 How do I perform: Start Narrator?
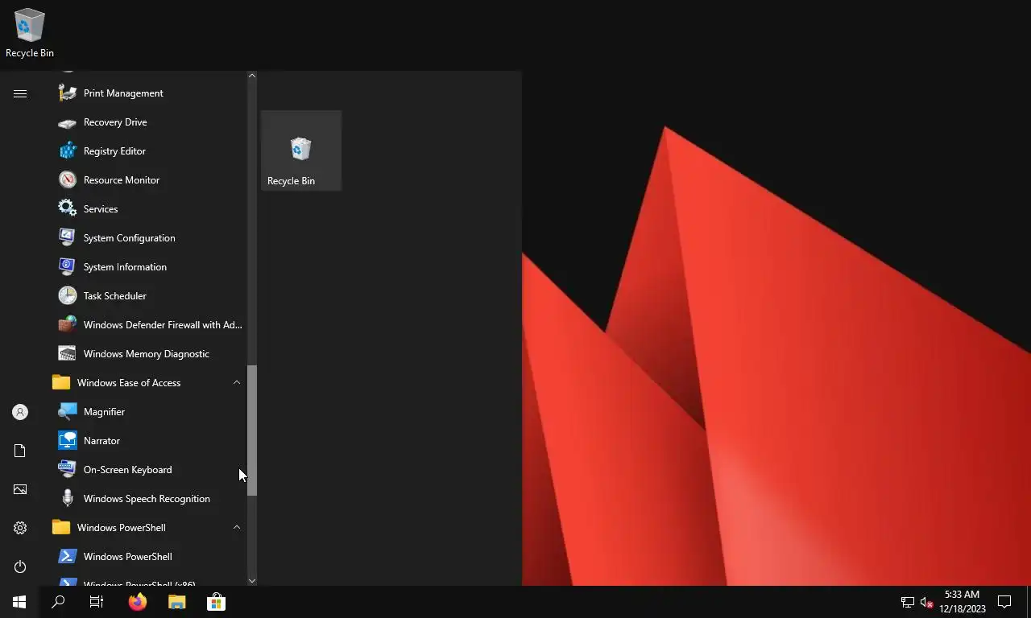click(x=149, y=441)
